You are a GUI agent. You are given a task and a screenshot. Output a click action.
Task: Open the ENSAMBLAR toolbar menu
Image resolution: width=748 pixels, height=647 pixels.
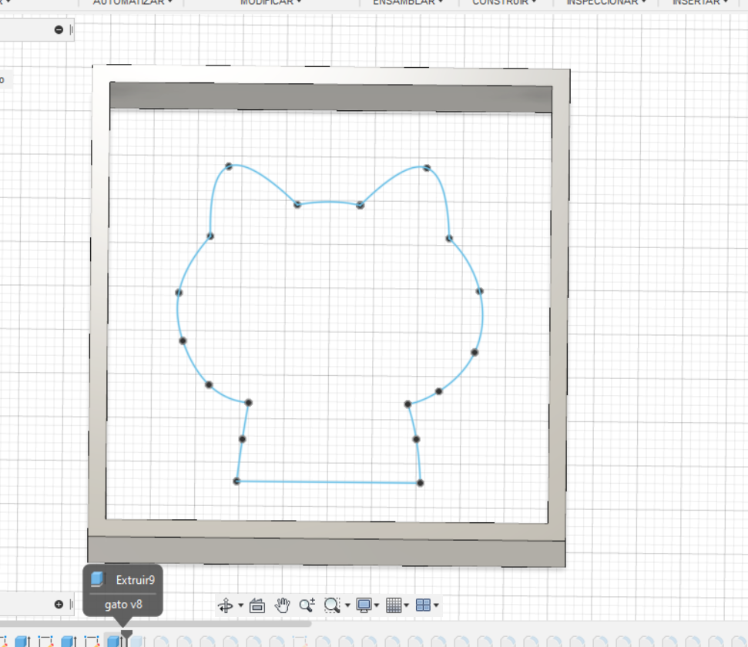408,2
